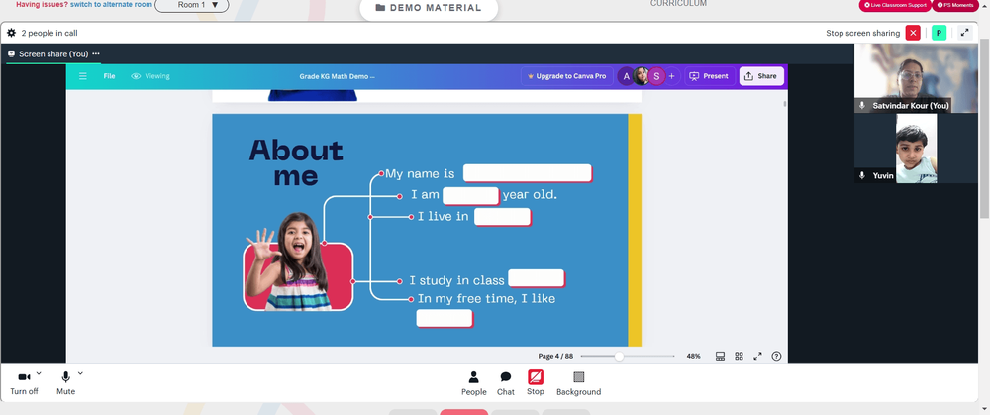Click Upgrade to Canva Pro button
Screen dimensions: 990x415
pyautogui.click(x=566, y=76)
